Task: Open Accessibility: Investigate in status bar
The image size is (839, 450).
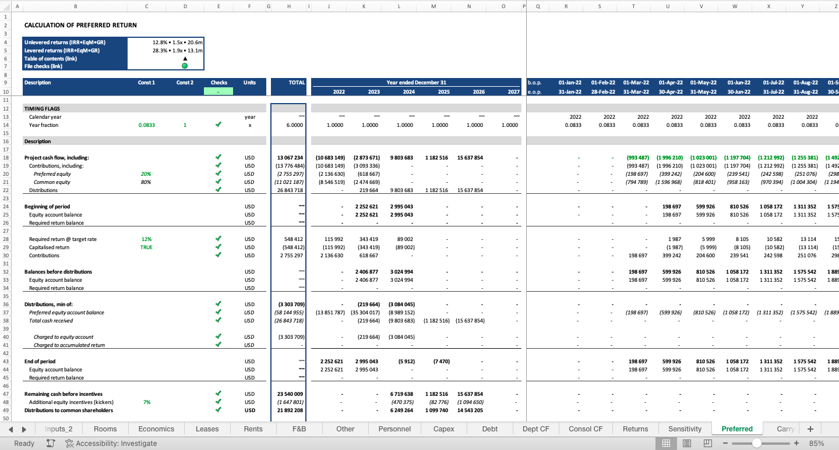Action: 111,443
